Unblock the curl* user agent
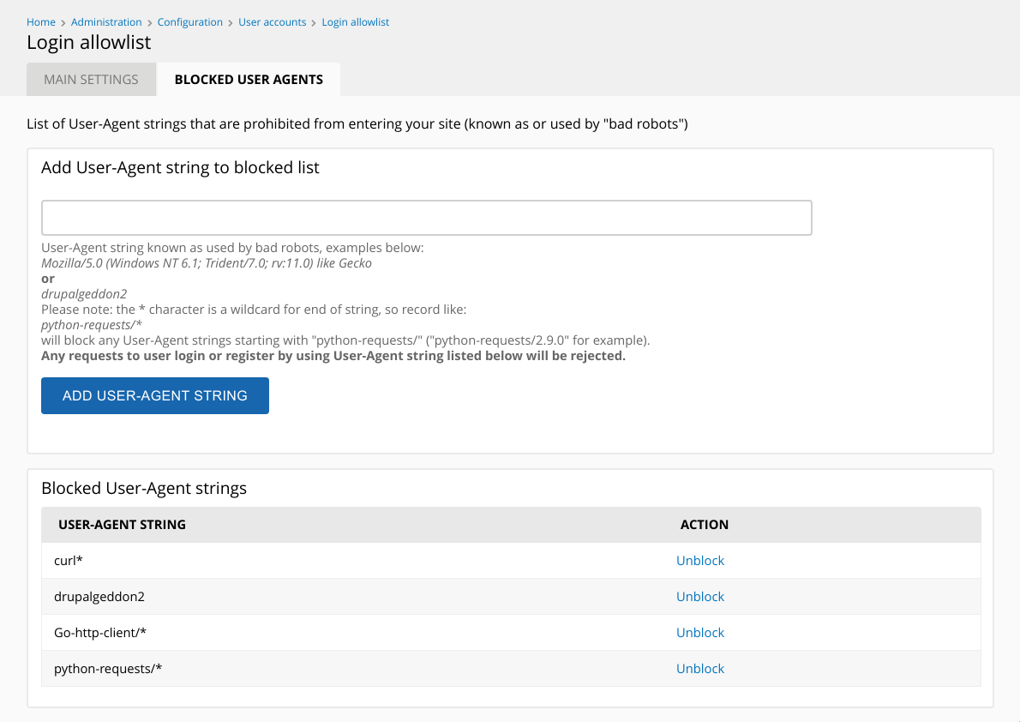1020x722 pixels. coord(700,561)
